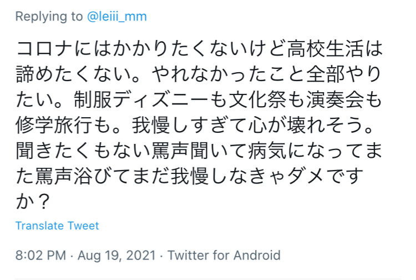Click the Aug 19, 2021 date

click(117, 256)
